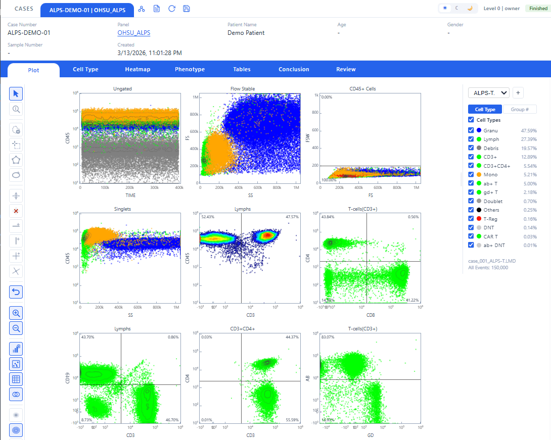Switch to histogram plot type
Viewport: 551px width, 440px height.
pyautogui.click(x=16, y=349)
